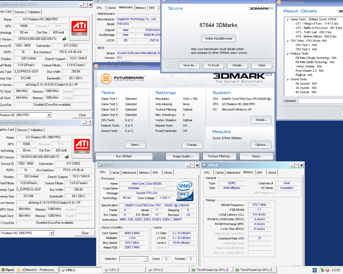Click ATI Radeon logo in bottom GPU-Z window
The height and width of the screenshot is (274, 343).
(82, 146)
